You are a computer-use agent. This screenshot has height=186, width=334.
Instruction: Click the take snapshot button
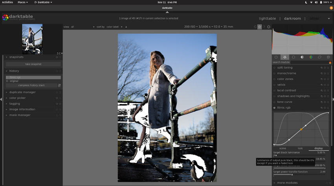click(x=33, y=64)
